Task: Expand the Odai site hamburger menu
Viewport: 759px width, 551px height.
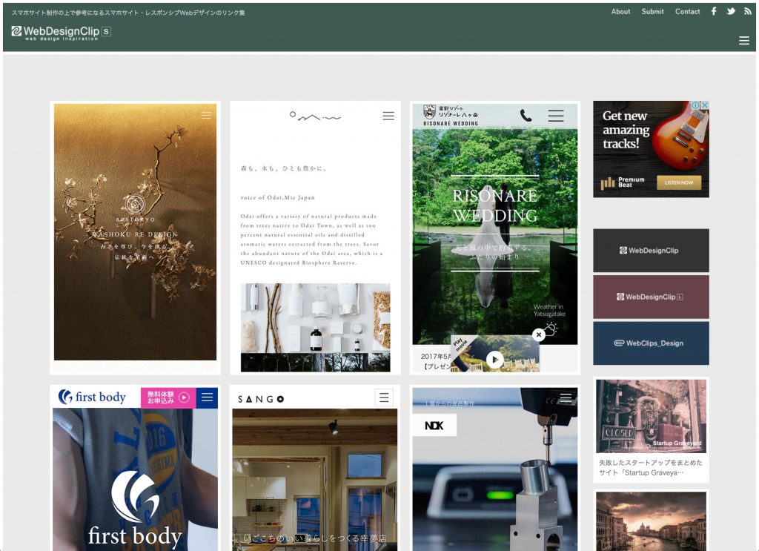Action: point(388,116)
